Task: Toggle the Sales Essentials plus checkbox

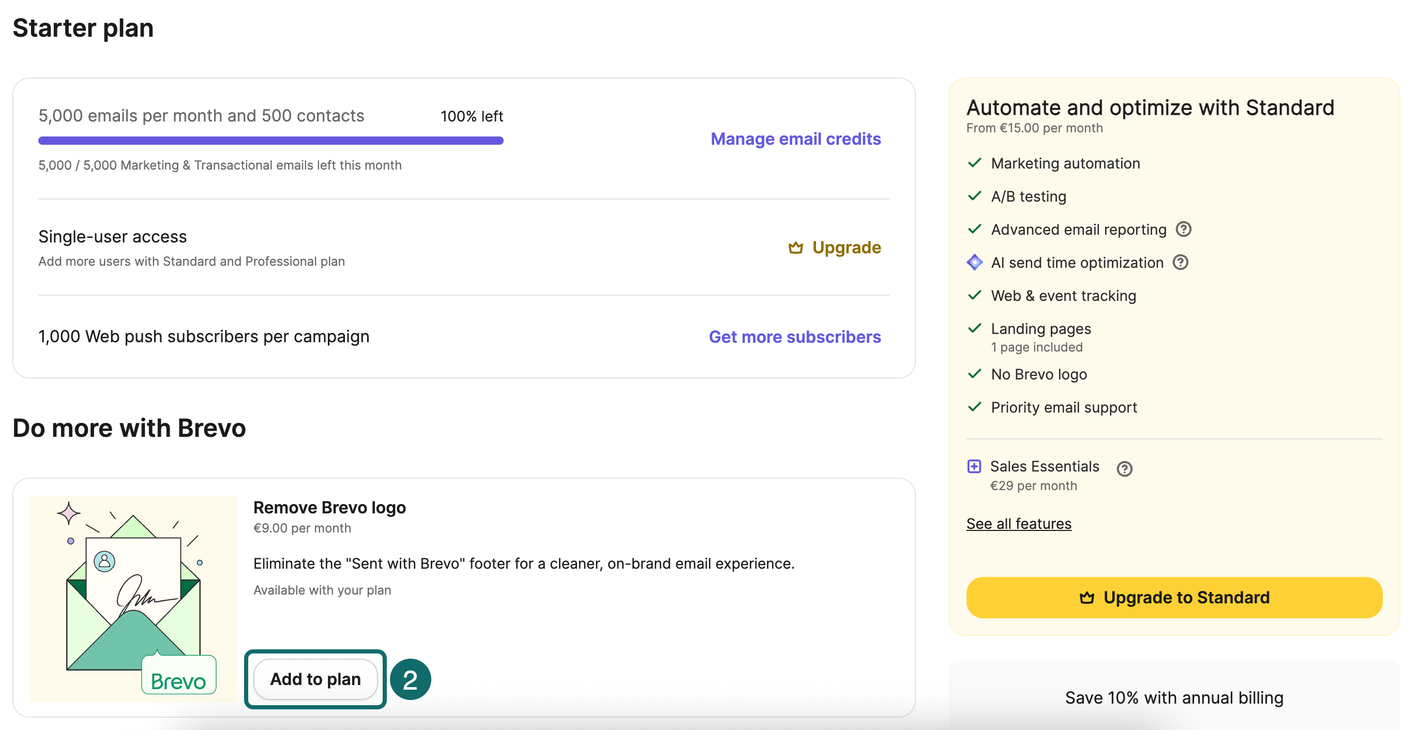Action: (974, 466)
